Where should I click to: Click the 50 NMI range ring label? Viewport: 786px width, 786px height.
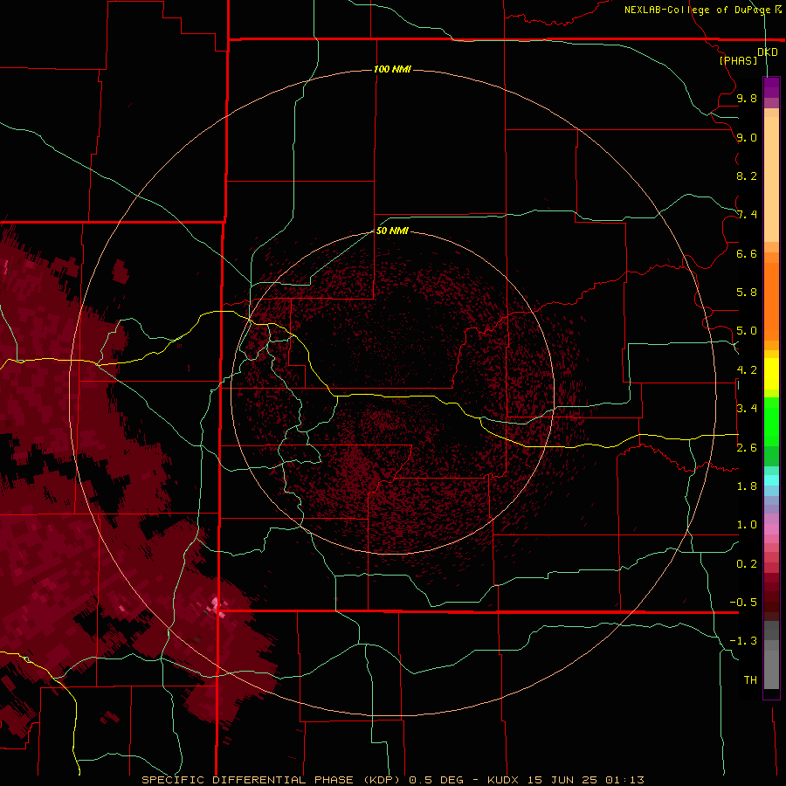pos(392,231)
